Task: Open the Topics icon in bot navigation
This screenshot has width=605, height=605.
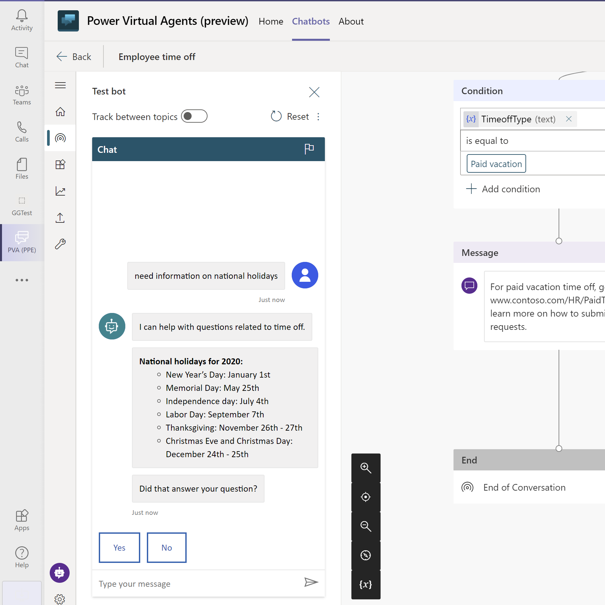Action: (60, 138)
